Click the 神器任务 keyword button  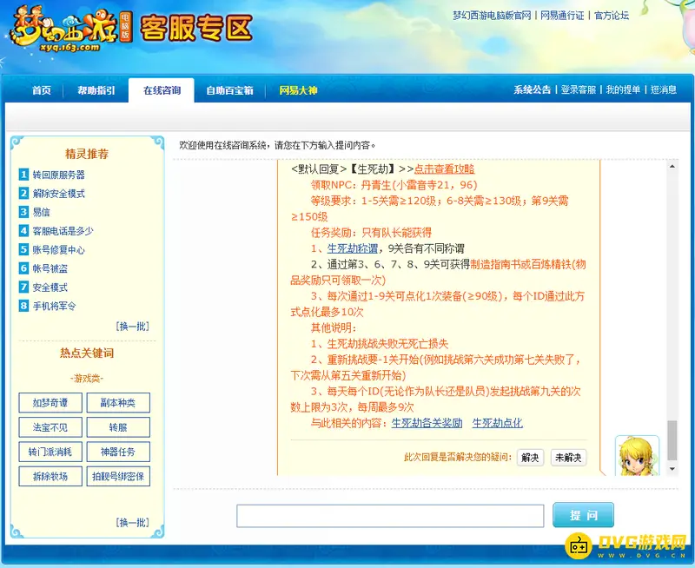(x=118, y=452)
